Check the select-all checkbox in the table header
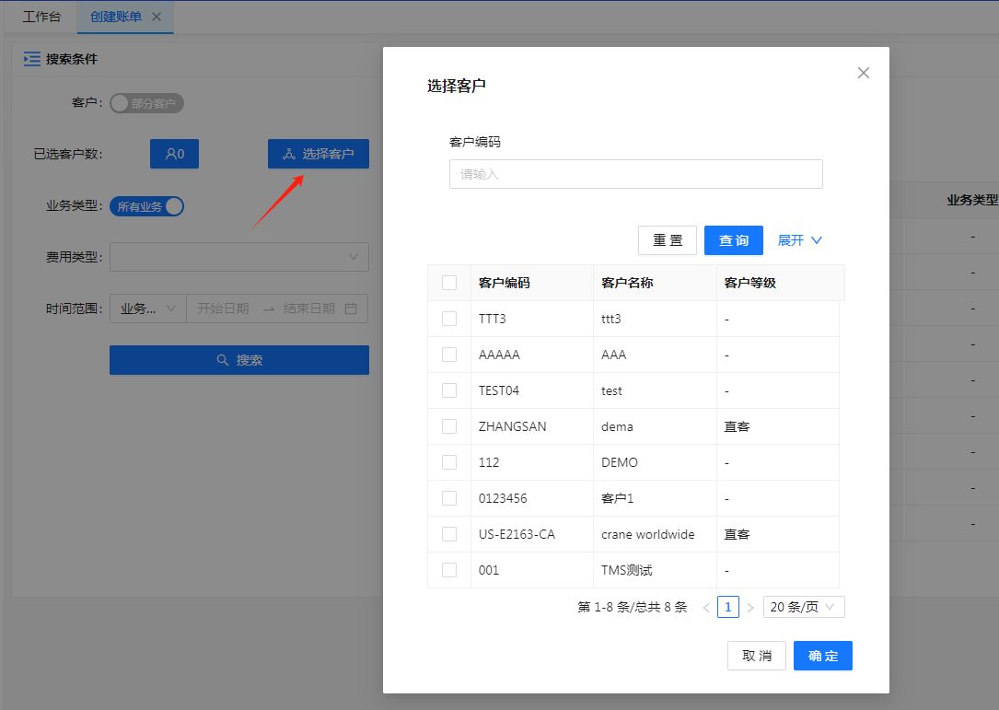Screen dimensions: 999x710 point(449,283)
